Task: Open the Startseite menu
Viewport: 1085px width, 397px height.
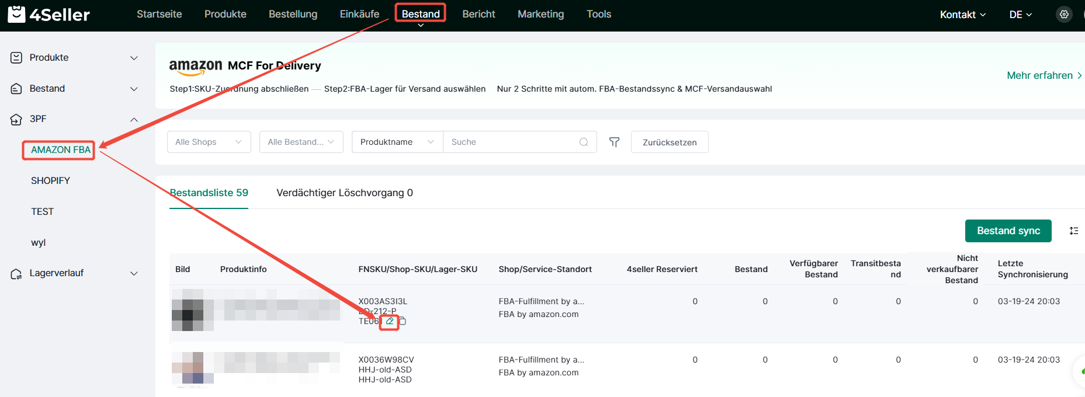Action: pyautogui.click(x=159, y=14)
